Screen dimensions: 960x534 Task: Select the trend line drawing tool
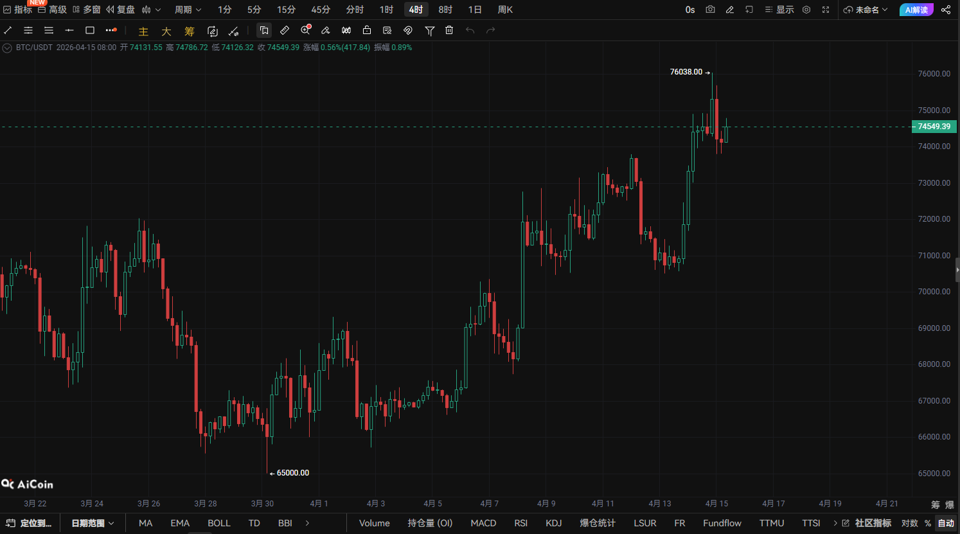click(x=8, y=30)
